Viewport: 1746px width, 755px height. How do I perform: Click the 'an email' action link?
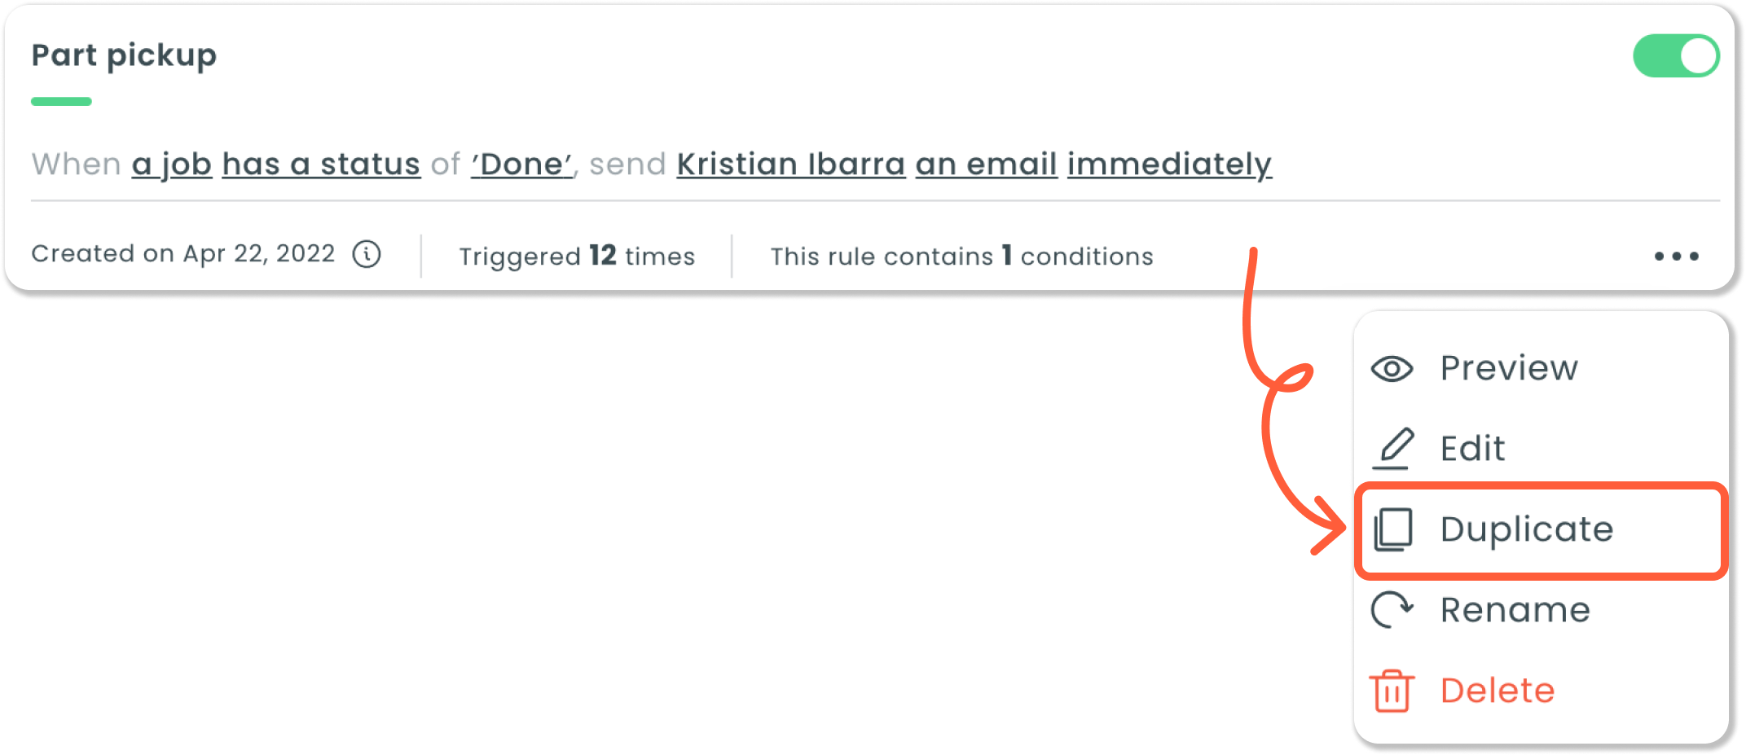tap(987, 165)
